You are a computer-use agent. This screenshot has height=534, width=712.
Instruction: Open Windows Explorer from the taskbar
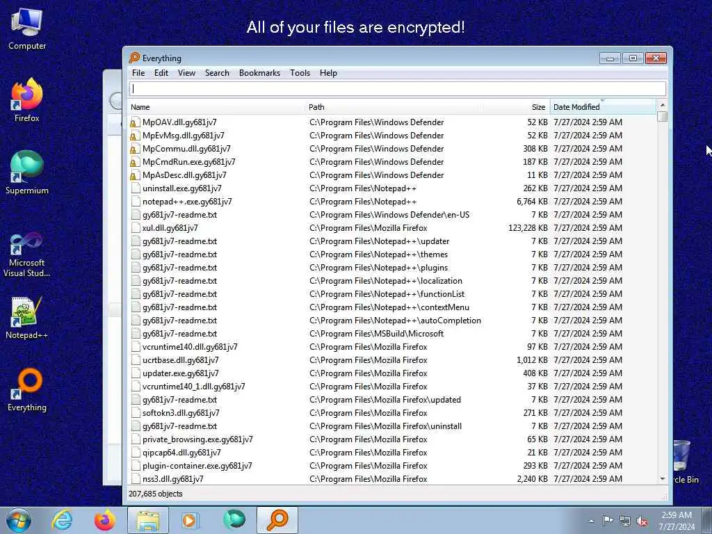pyautogui.click(x=148, y=520)
